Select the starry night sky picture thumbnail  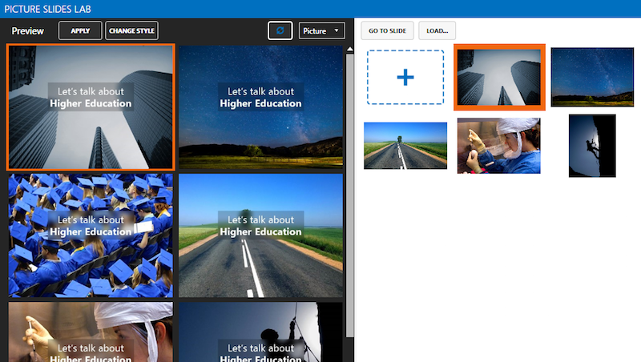[x=592, y=77]
